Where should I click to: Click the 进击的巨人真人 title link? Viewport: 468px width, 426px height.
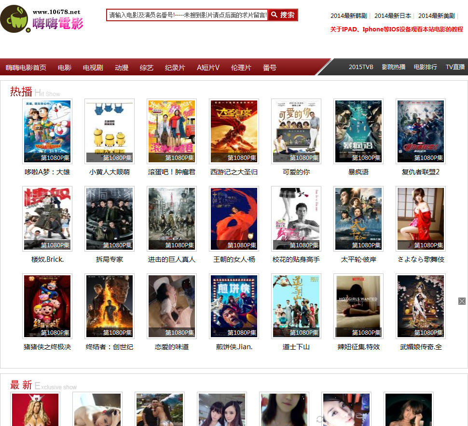click(172, 259)
